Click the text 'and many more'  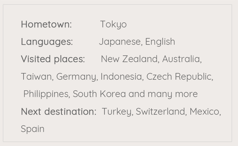pyautogui.click(x=163, y=94)
